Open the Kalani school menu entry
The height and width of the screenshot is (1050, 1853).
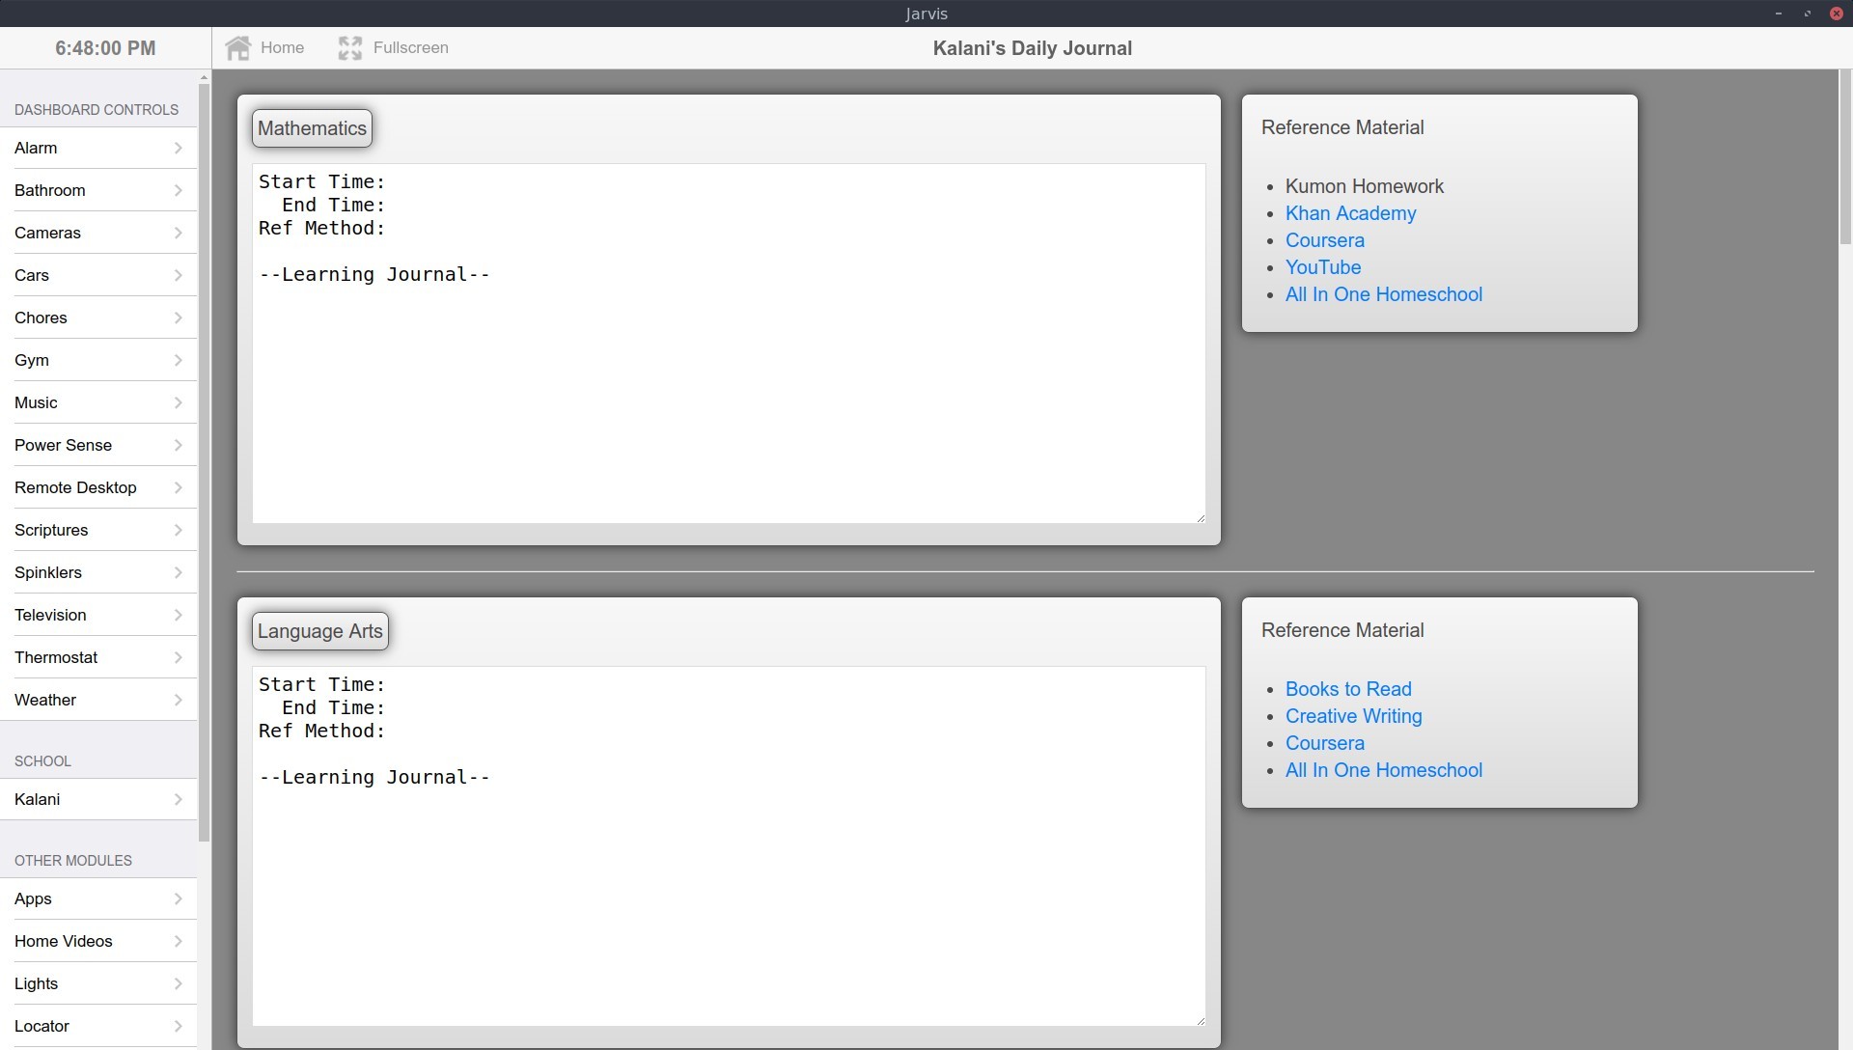click(x=38, y=800)
